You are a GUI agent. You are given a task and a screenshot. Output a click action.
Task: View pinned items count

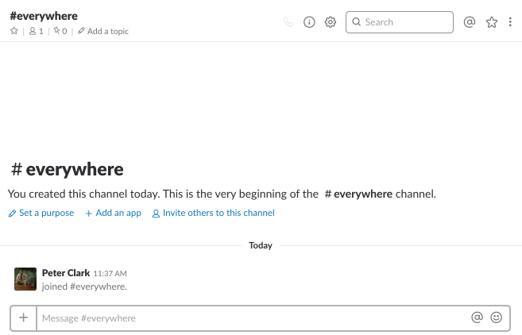point(60,31)
